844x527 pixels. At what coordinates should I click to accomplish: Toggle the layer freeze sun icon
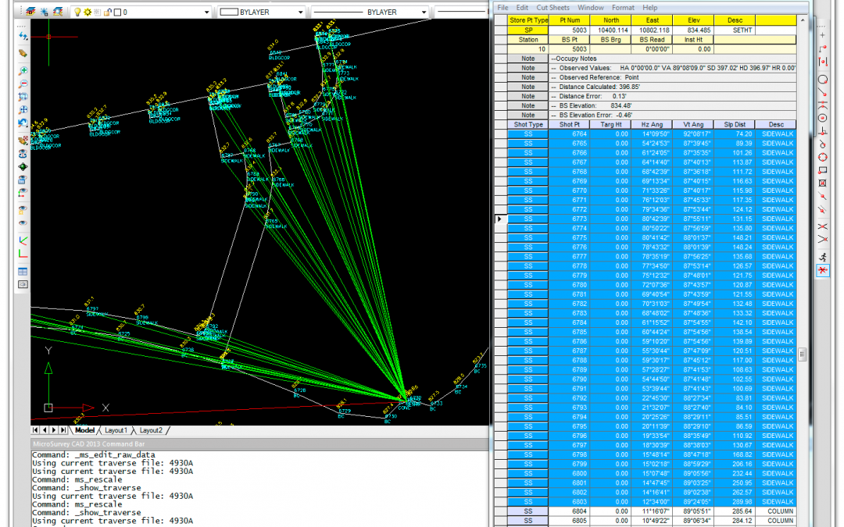click(x=88, y=12)
